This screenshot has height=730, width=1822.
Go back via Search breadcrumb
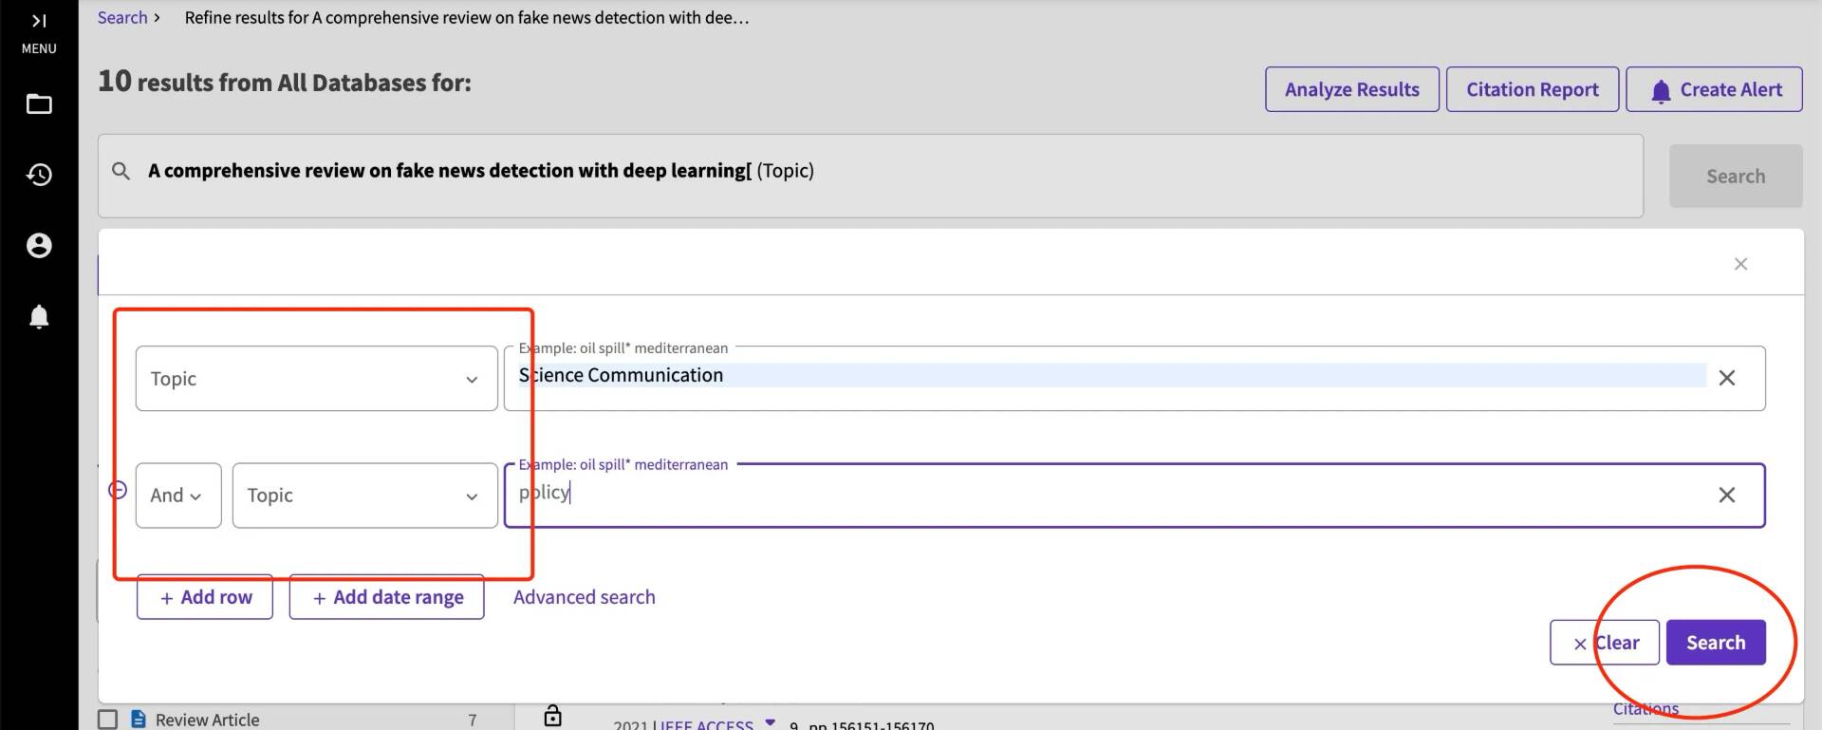(122, 17)
